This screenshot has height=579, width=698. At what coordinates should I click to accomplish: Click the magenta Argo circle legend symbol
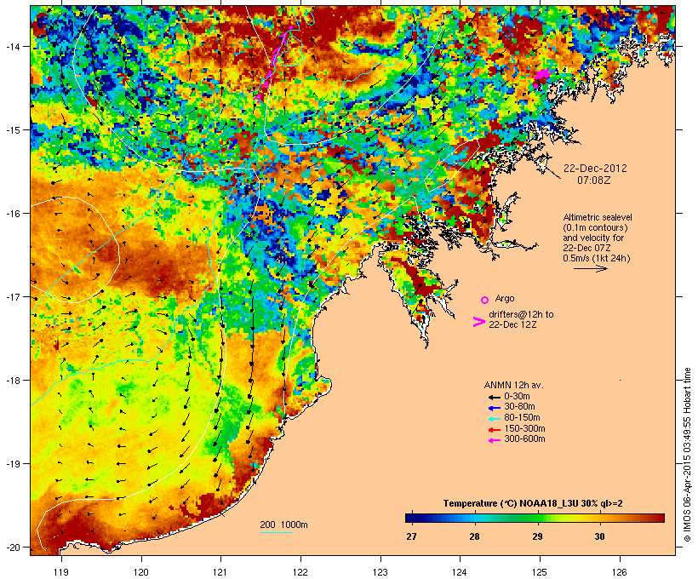point(484,300)
